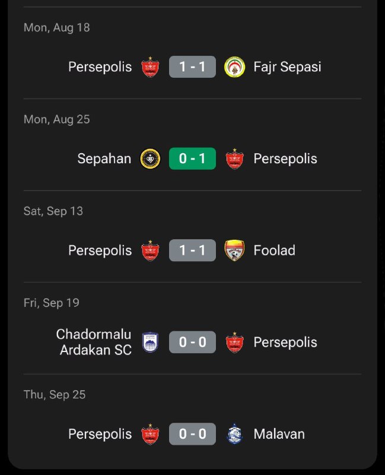This screenshot has height=475, width=385.
Task: Click the Chadormalu Ardakan SC crest
Action: 149,343
